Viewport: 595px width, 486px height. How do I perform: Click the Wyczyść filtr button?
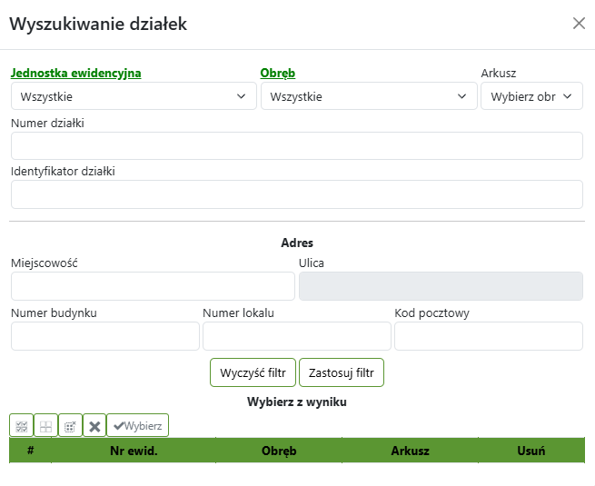[x=253, y=372]
